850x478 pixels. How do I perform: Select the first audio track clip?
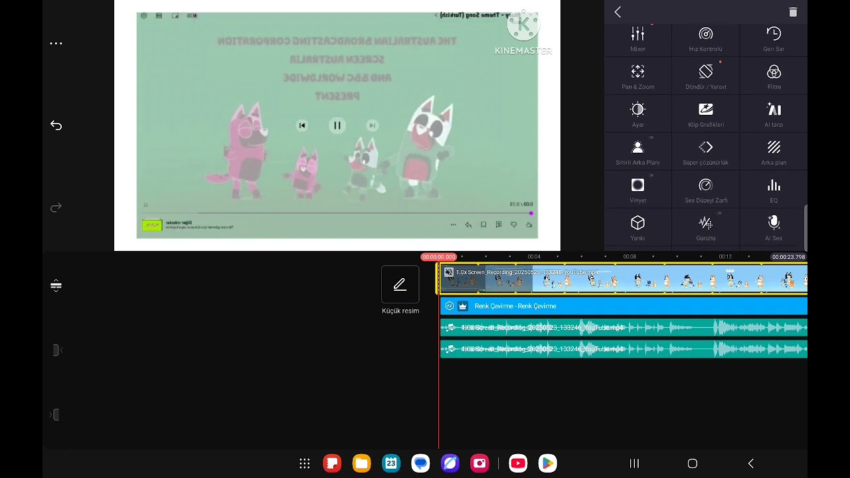[x=624, y=327]
